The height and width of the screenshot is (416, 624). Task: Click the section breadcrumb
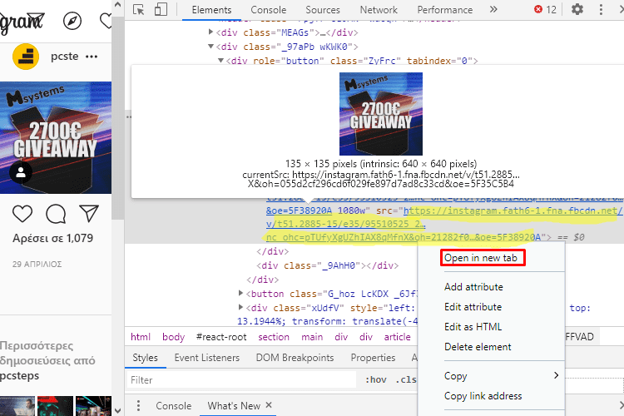coord(274,337)
